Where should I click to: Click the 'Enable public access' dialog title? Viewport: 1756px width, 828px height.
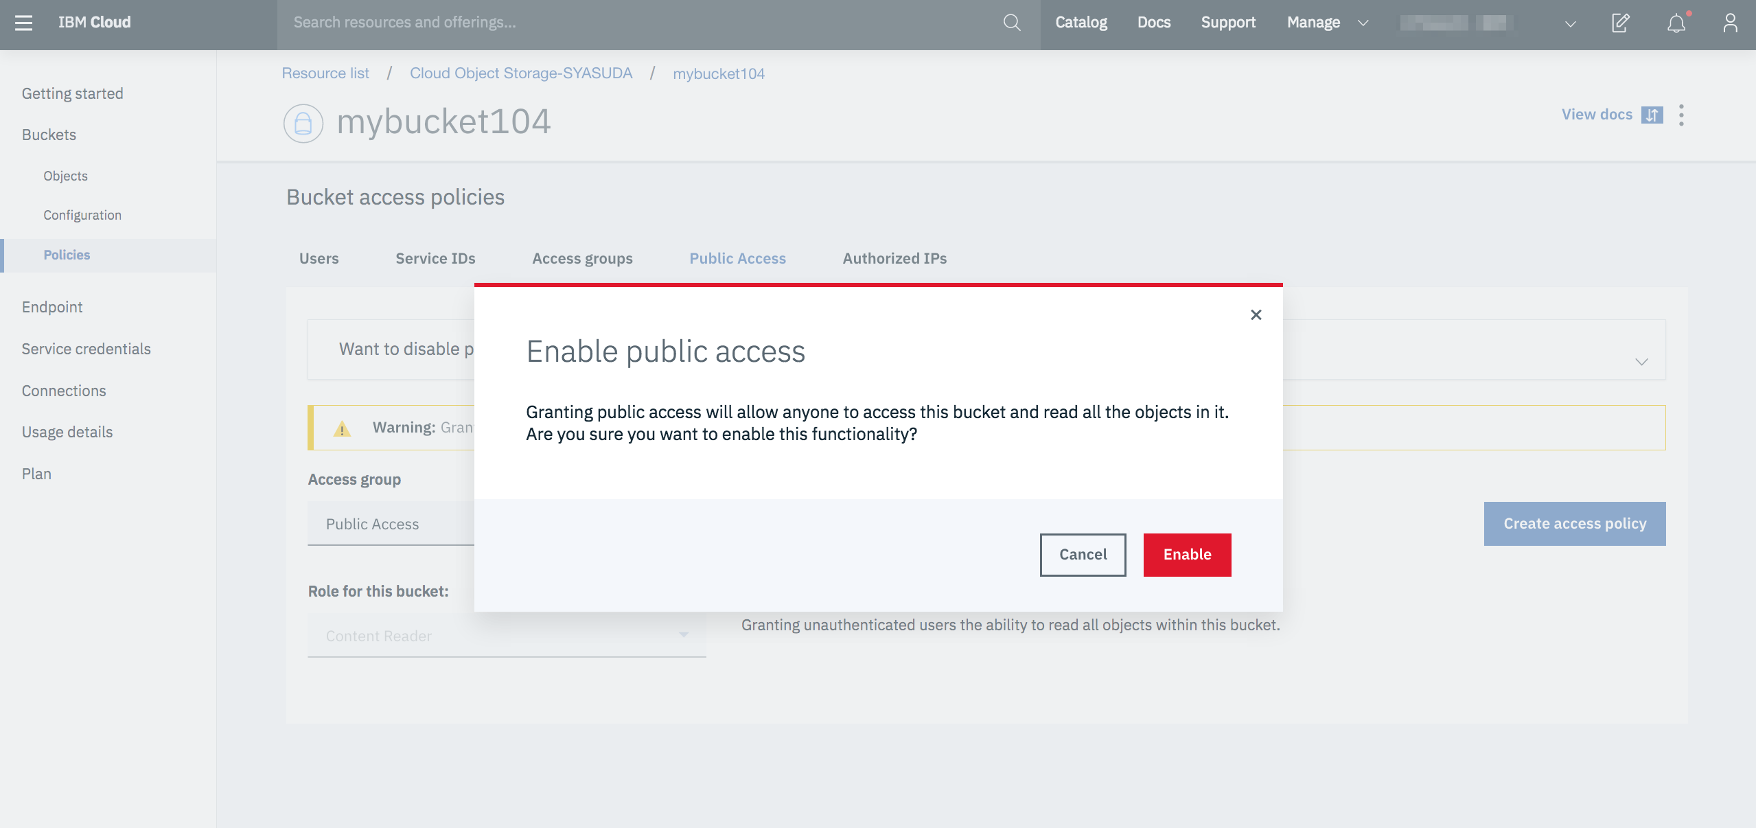click(x=665, y=352)
